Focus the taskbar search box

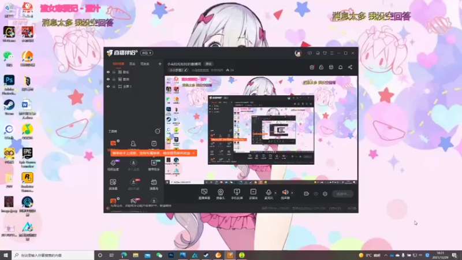pyautogui.click(x=53, y=255)
